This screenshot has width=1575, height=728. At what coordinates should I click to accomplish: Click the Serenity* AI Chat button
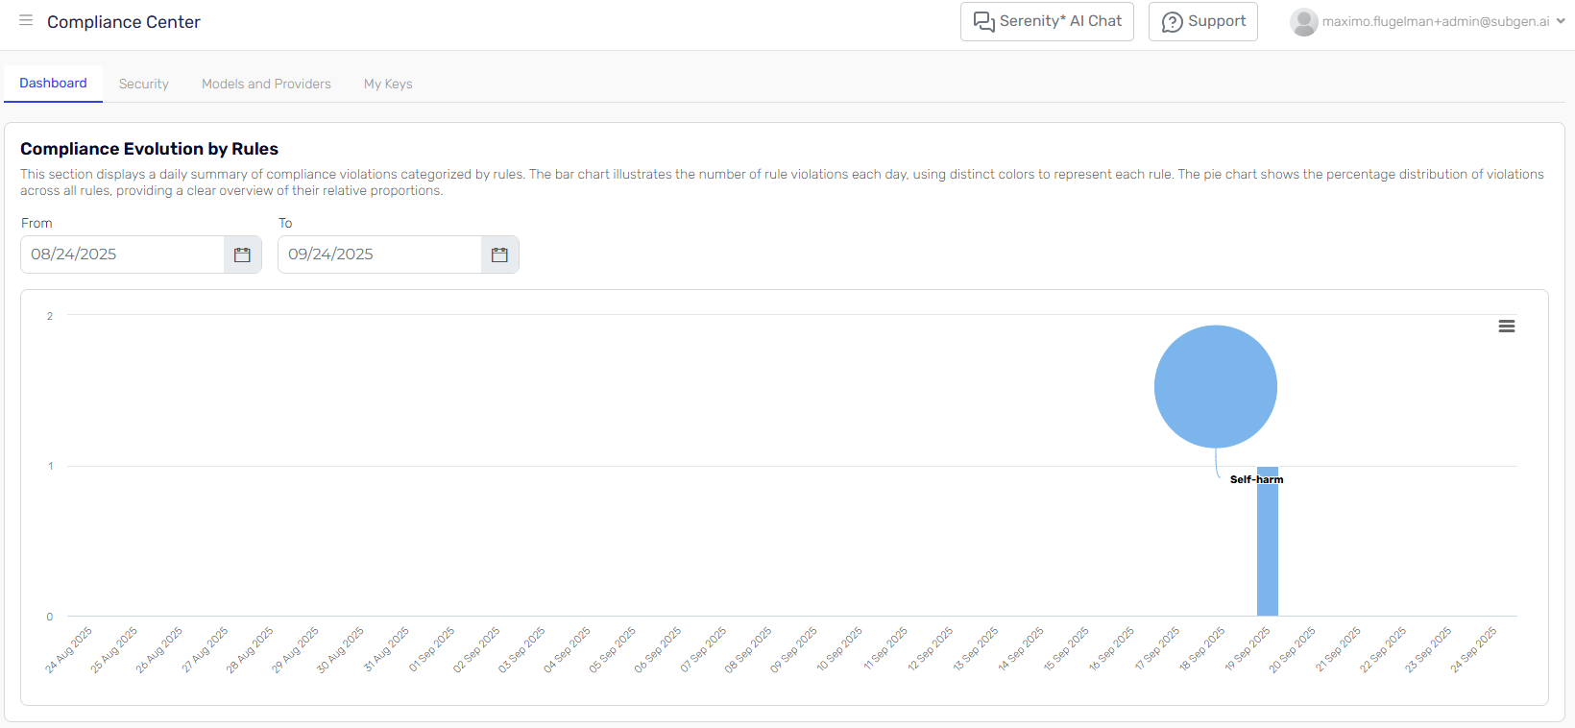(x=1047, y=21)
